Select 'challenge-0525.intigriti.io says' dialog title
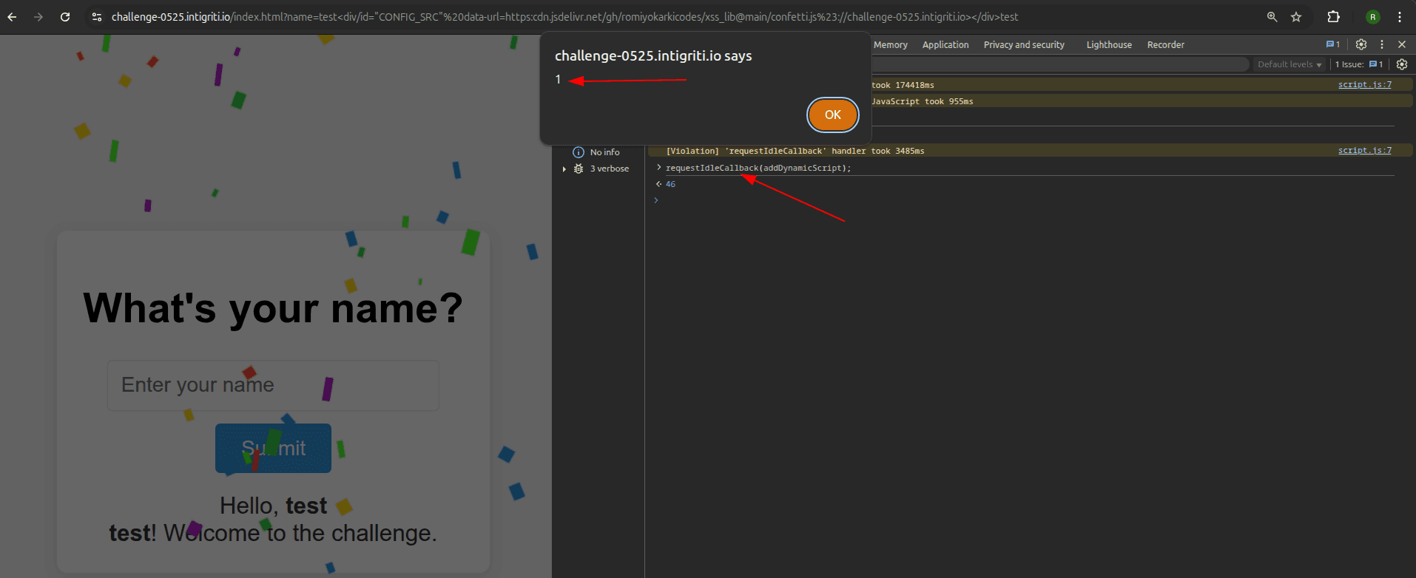1416x578 pixels. pyautogui.click(x=653, y=55)
